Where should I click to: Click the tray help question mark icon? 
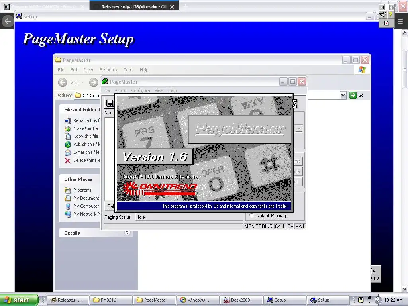361,300
